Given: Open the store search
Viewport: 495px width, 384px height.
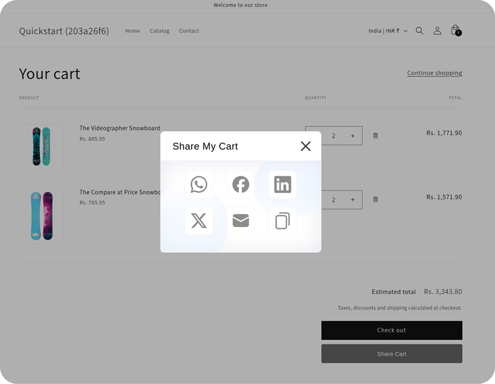Looking at the screenshot, I should click(419, 30).
